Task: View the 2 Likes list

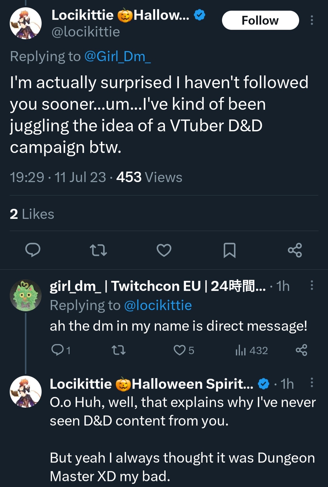Action: pyautogui.click(x=32, y=214)
